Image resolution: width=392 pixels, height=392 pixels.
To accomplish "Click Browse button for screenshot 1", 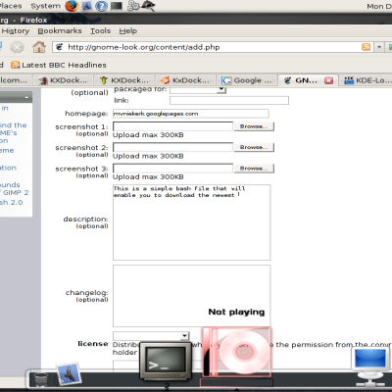I will (254, 126).
